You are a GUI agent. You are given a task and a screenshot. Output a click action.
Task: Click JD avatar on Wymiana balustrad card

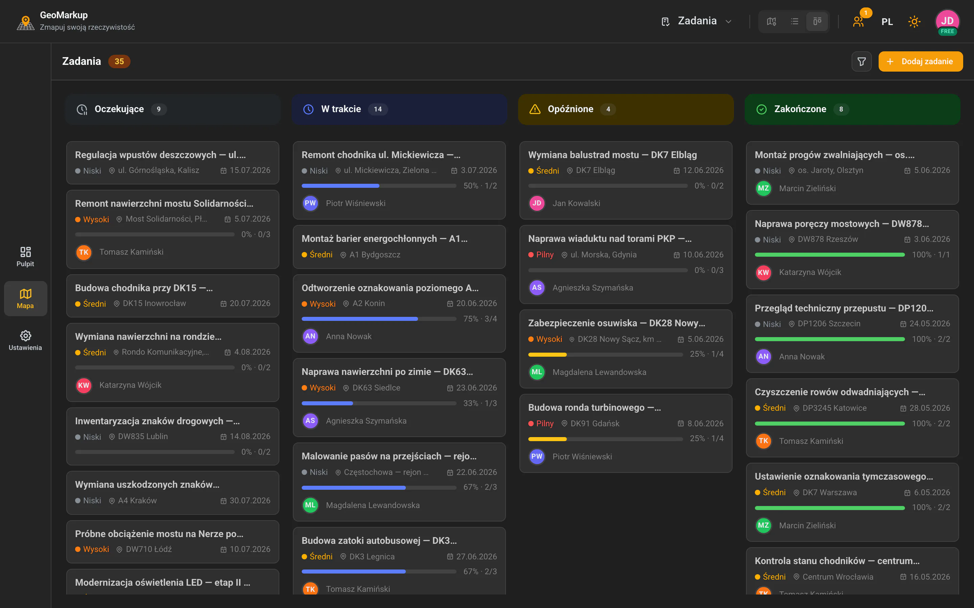[x=537, y=203]
